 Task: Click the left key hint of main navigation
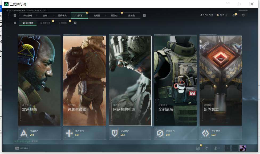(x=15, y=15)
